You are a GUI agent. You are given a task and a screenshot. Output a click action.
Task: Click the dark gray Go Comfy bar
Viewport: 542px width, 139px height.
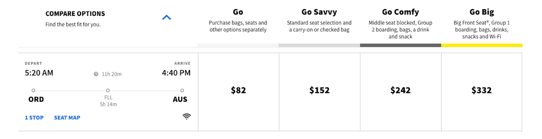pos(400,45)
